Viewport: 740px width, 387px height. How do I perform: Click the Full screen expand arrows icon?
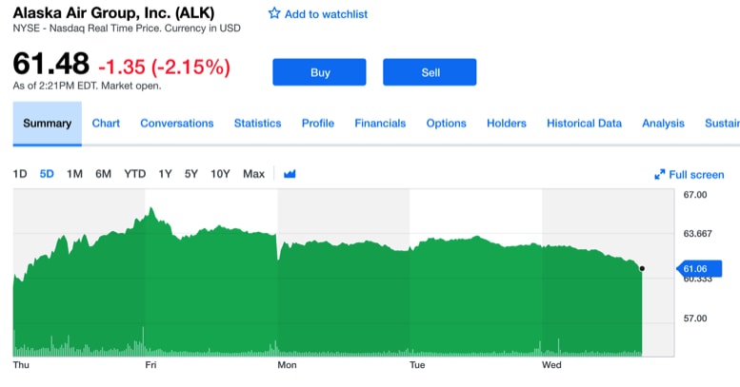659,174
